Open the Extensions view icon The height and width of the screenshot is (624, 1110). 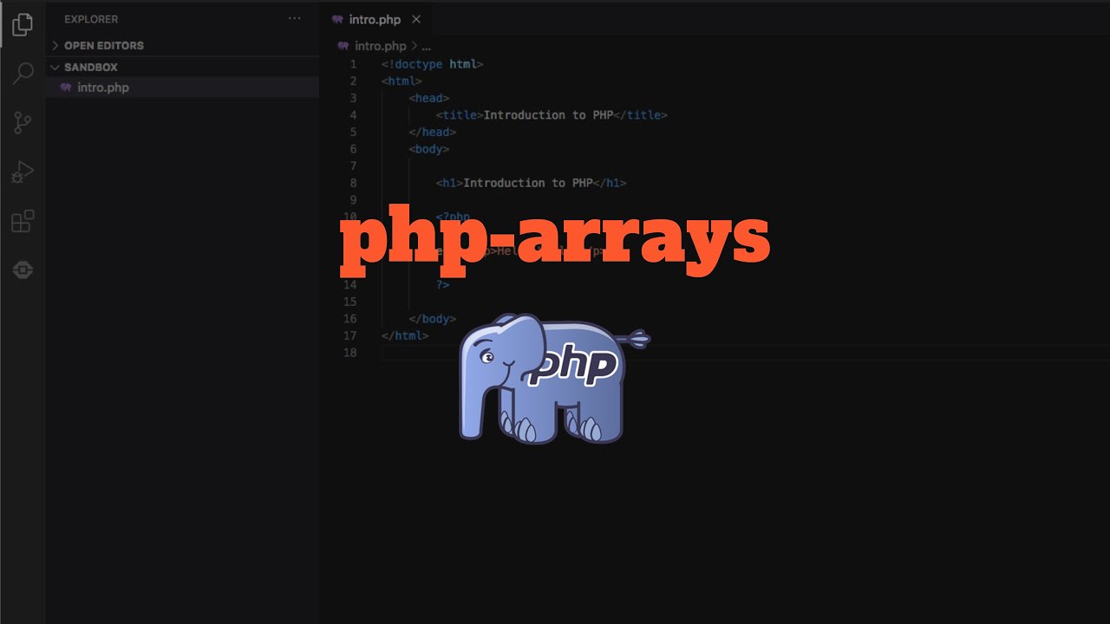(23, 222)
